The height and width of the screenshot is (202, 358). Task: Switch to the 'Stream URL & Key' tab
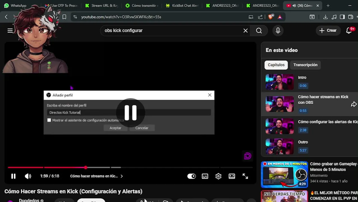point(102,6)
